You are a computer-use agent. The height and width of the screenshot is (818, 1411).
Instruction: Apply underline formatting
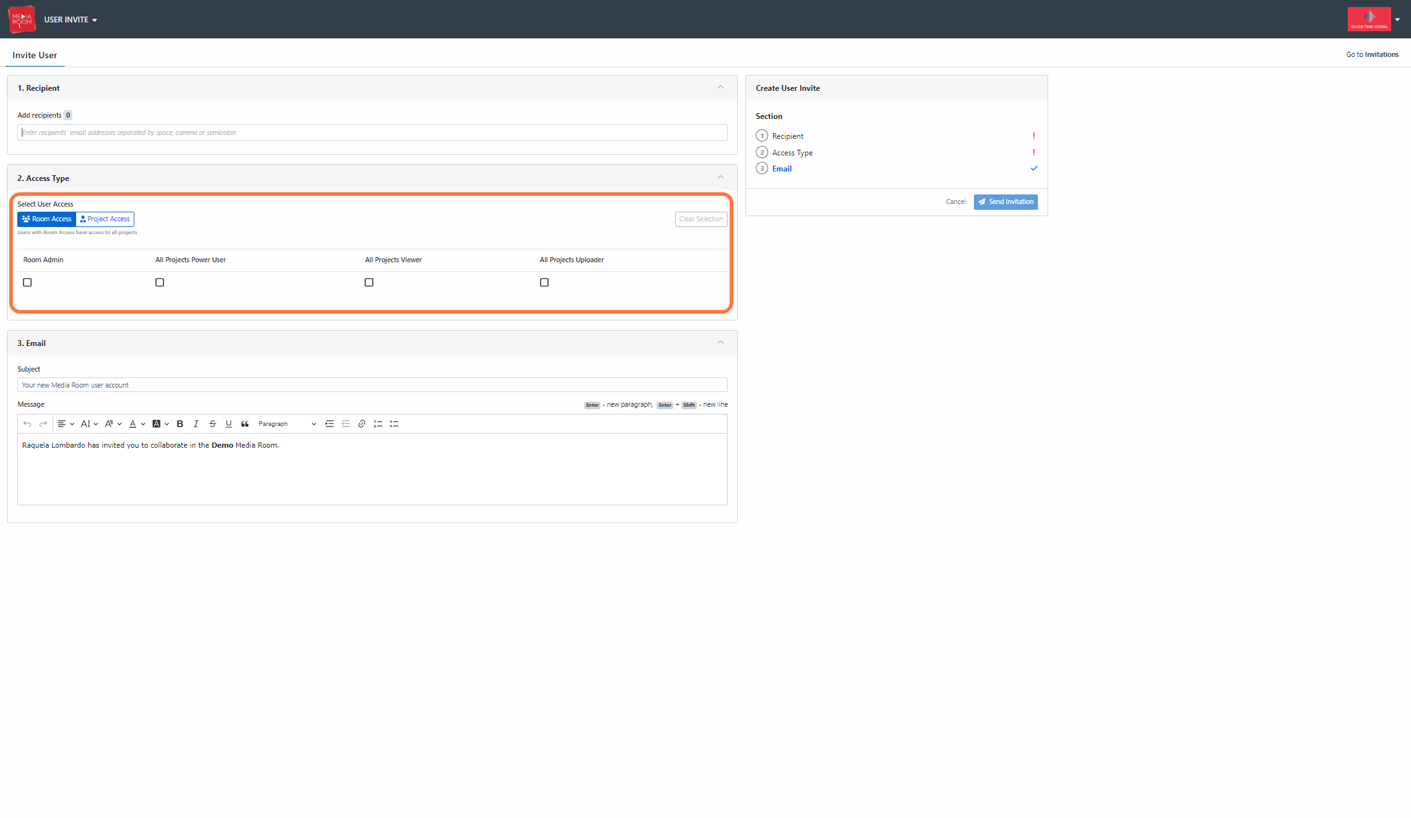pos(228,424)
